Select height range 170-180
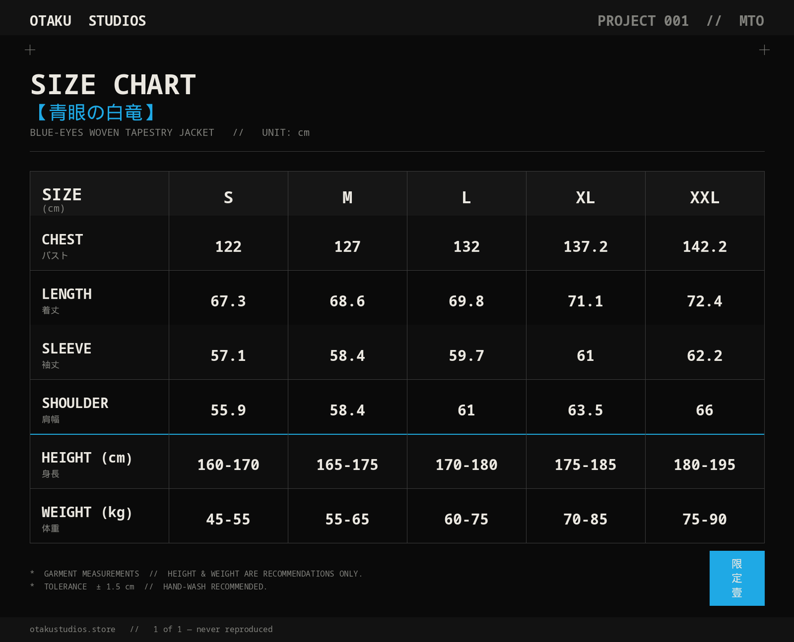The height and width of the screenshot is (642, 794). click(x=467, y=465)
